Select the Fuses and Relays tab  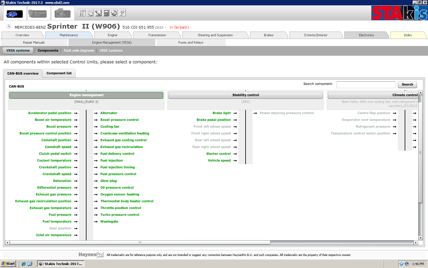pyautogui.click(x=191, y=42)
